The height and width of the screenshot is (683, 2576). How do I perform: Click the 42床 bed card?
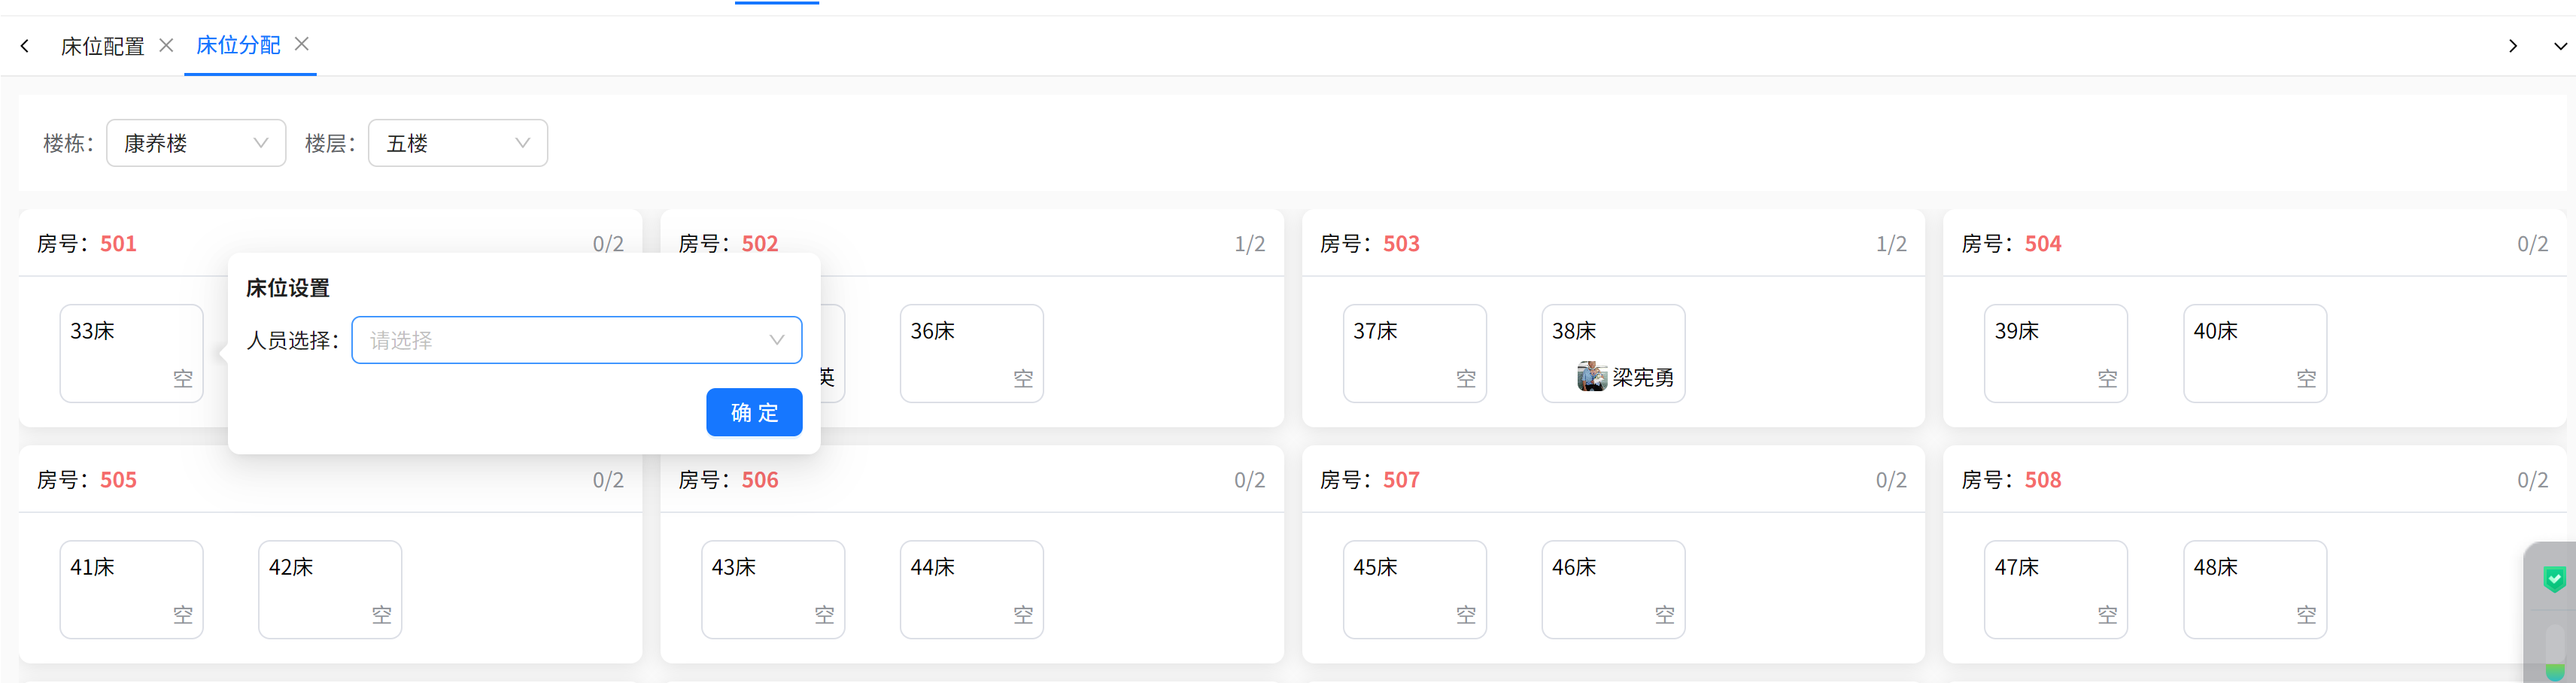point(330,589)
